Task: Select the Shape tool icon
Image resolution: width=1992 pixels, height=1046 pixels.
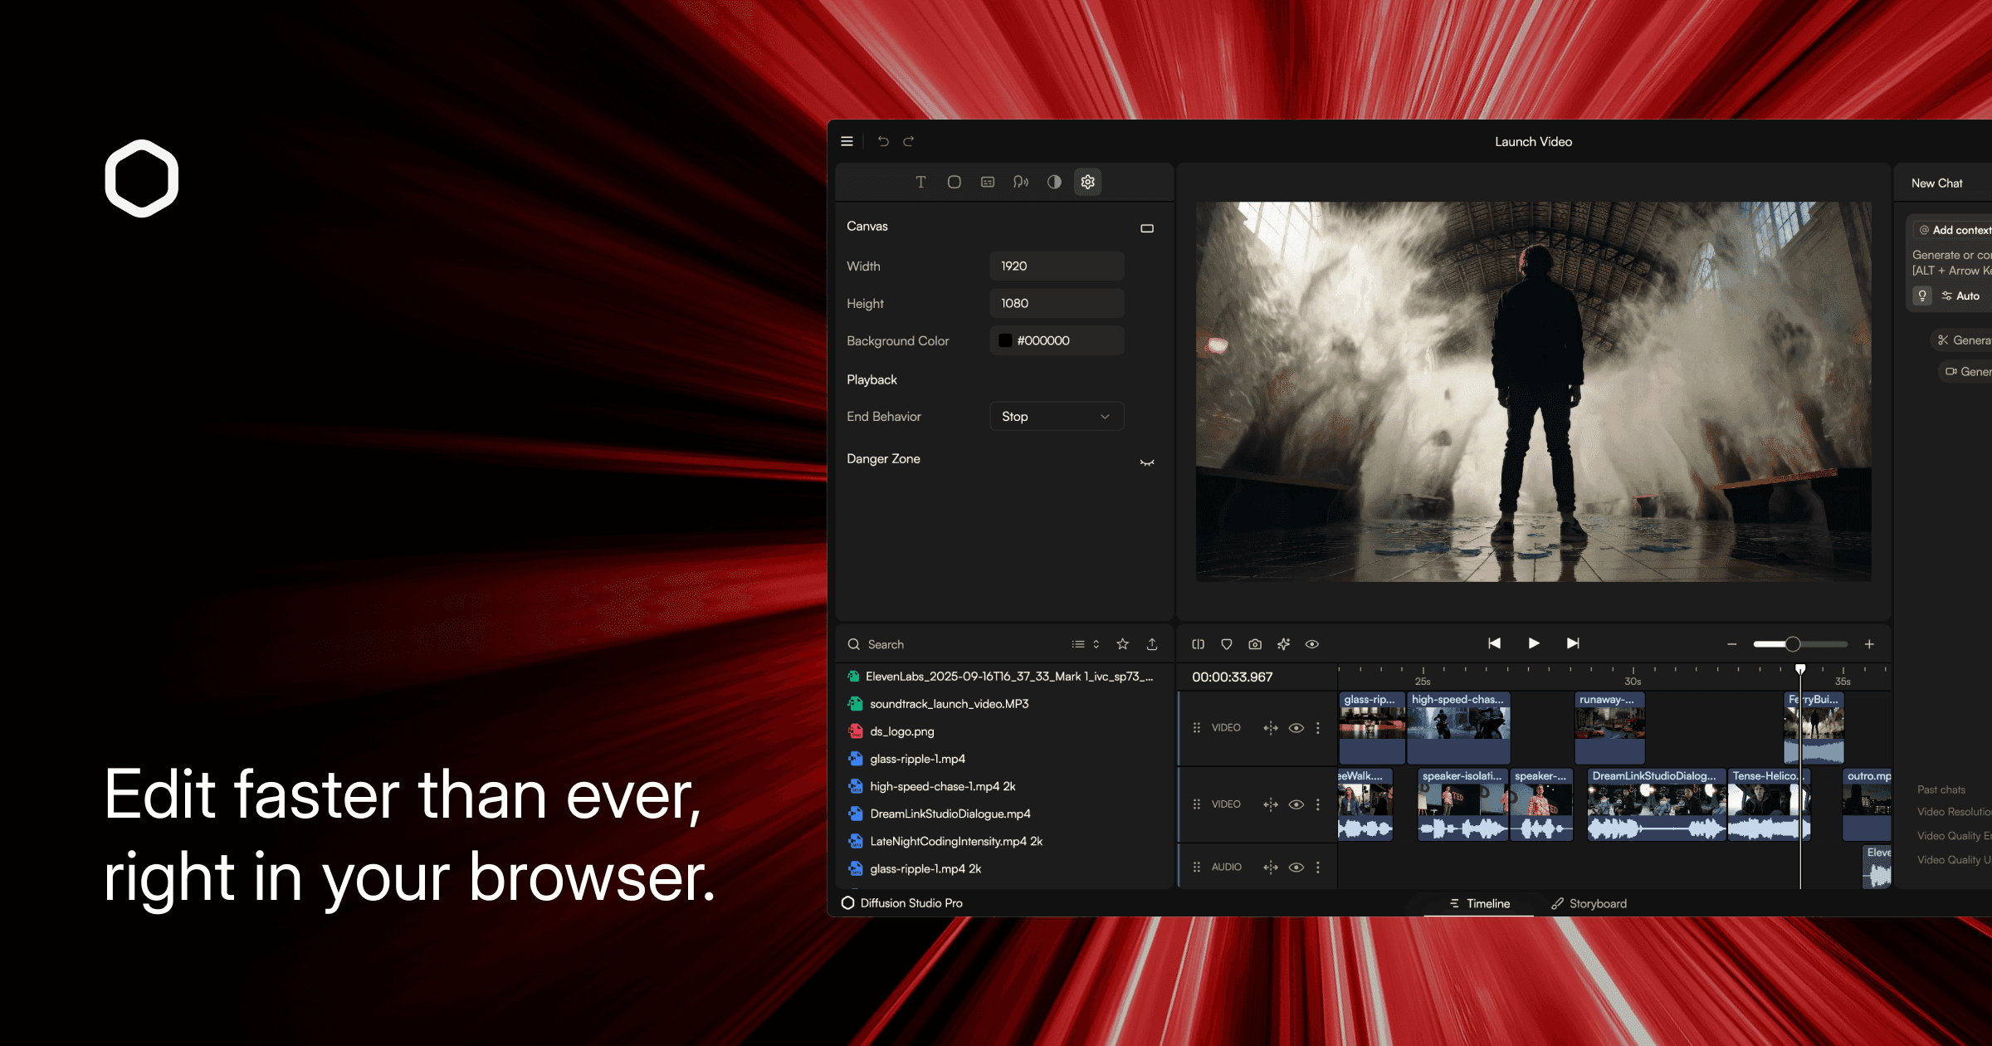Action: (954, 182)
